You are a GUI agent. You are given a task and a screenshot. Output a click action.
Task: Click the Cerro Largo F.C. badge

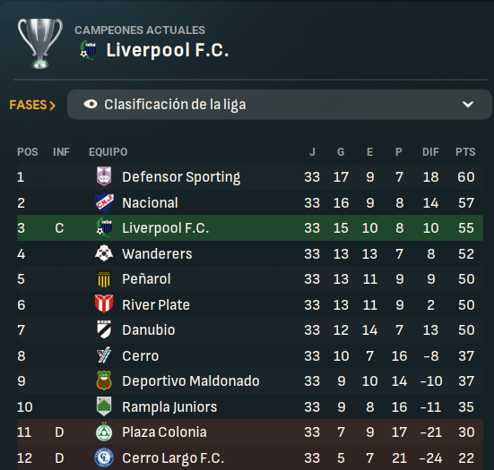pos(104,457)
